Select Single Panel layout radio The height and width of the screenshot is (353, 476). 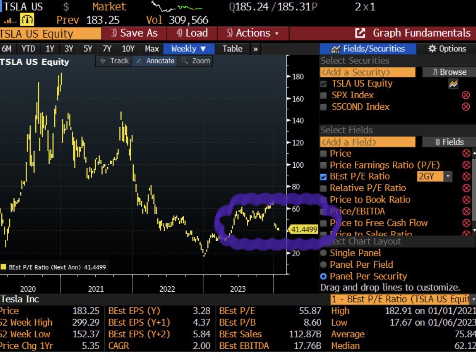[324, 253]
